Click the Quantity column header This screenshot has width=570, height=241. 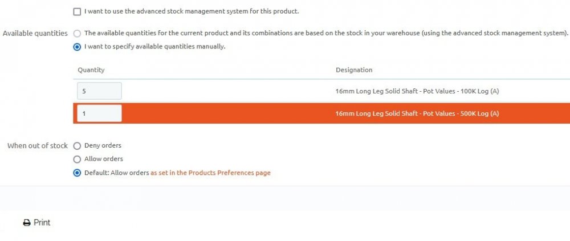coord(91,70)
